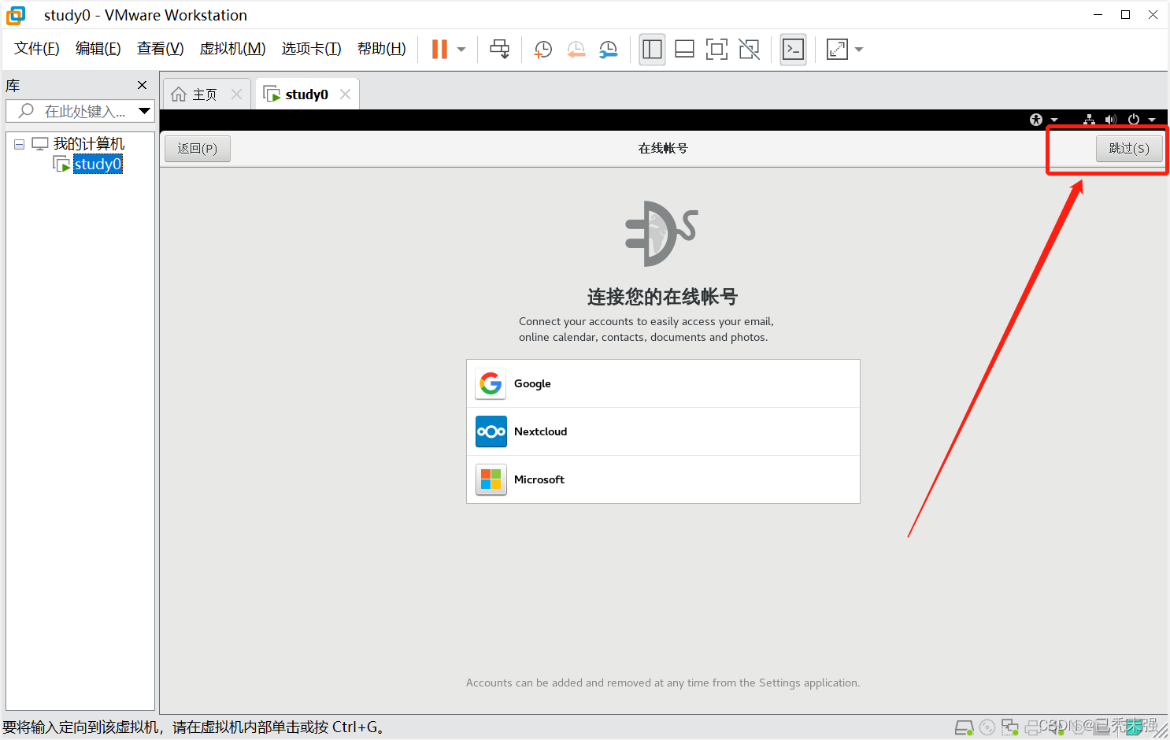This screenshot has width=1170, height=740.
Task: Connect a Google account
Action: pos(663,383)
